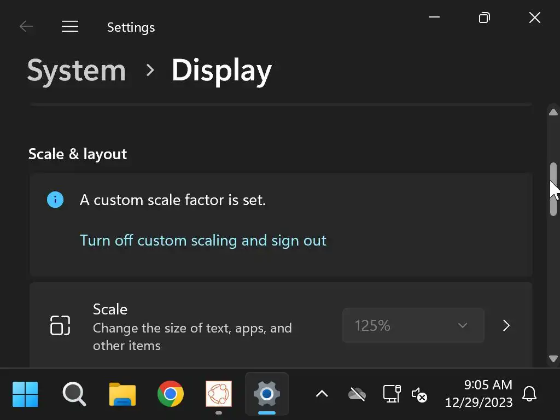Open Google Chrome from taskbar

coord(170,393)
